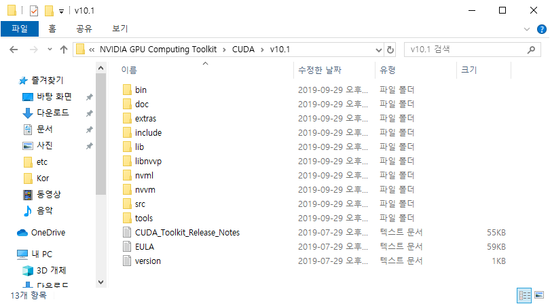Click navigation pane scroll up arrow
This screenshot has height=304, width=550.
pos(101,68)
